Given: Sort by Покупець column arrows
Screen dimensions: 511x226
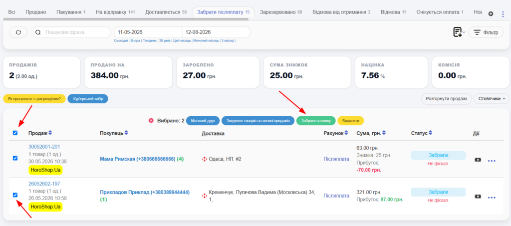Looking at the screenshot, I should click(126, 133).
